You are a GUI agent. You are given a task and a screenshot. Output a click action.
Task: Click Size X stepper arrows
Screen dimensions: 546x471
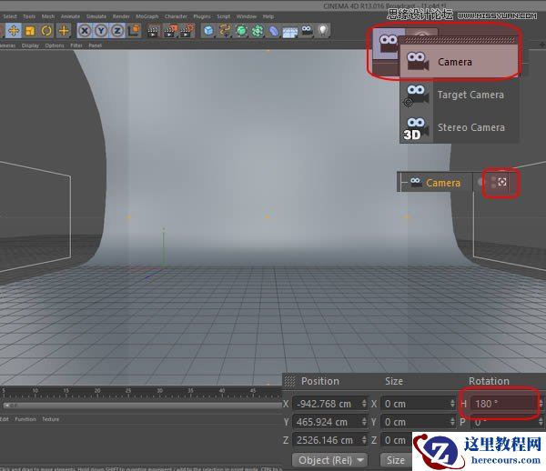tap(452, 404)
